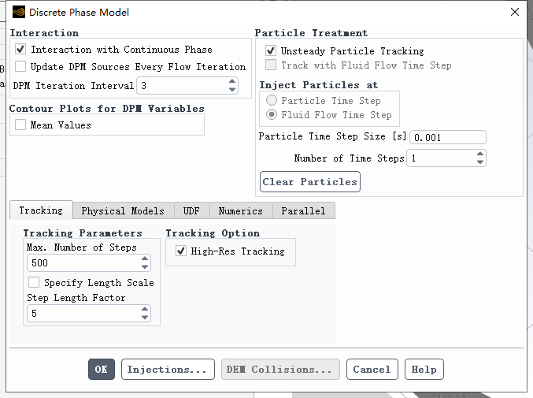Screen dimensions: 533x398
Task: Open the Injections dialog button
Action: pos(168,369)
